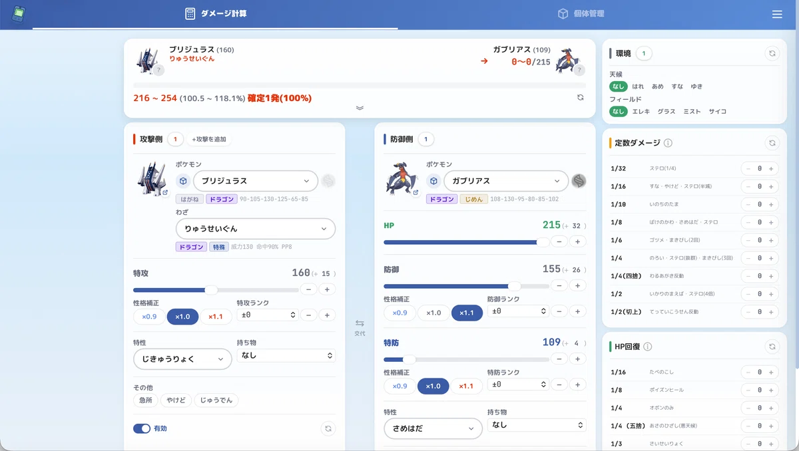799x451 pixels.
Task: Open info icon next to HP回復
Action: (x=648, y=347)
